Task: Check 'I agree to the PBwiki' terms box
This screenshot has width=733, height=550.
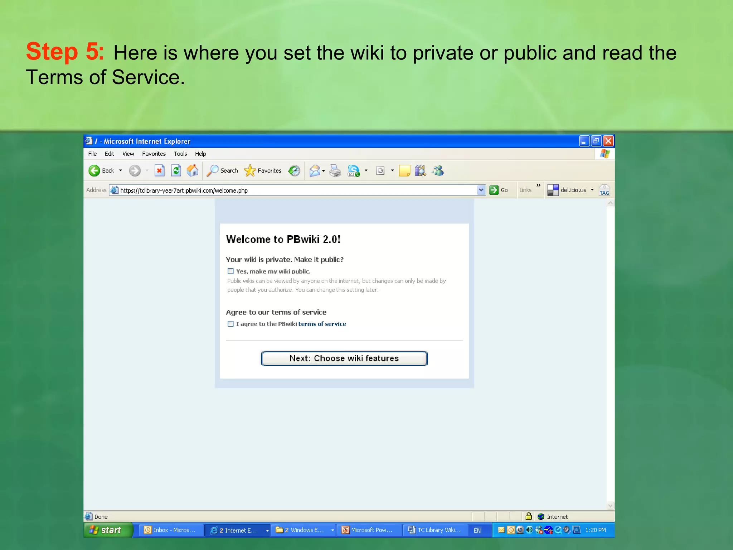Action: pos(230,324)
